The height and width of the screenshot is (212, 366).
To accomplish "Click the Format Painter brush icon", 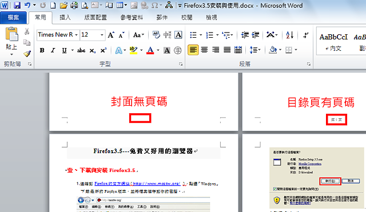I will (x=27, y=54).
